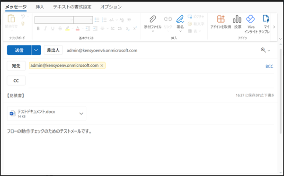Click the subject field 【見積書】

[16, 96]
